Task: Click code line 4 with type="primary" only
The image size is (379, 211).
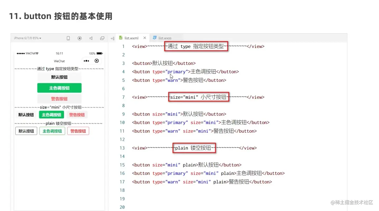Action: [x=185, y=72]
